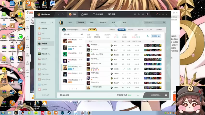This screenshot has width=205, height=115.
Task: Open the 主页 home tab
Action: 73,14
